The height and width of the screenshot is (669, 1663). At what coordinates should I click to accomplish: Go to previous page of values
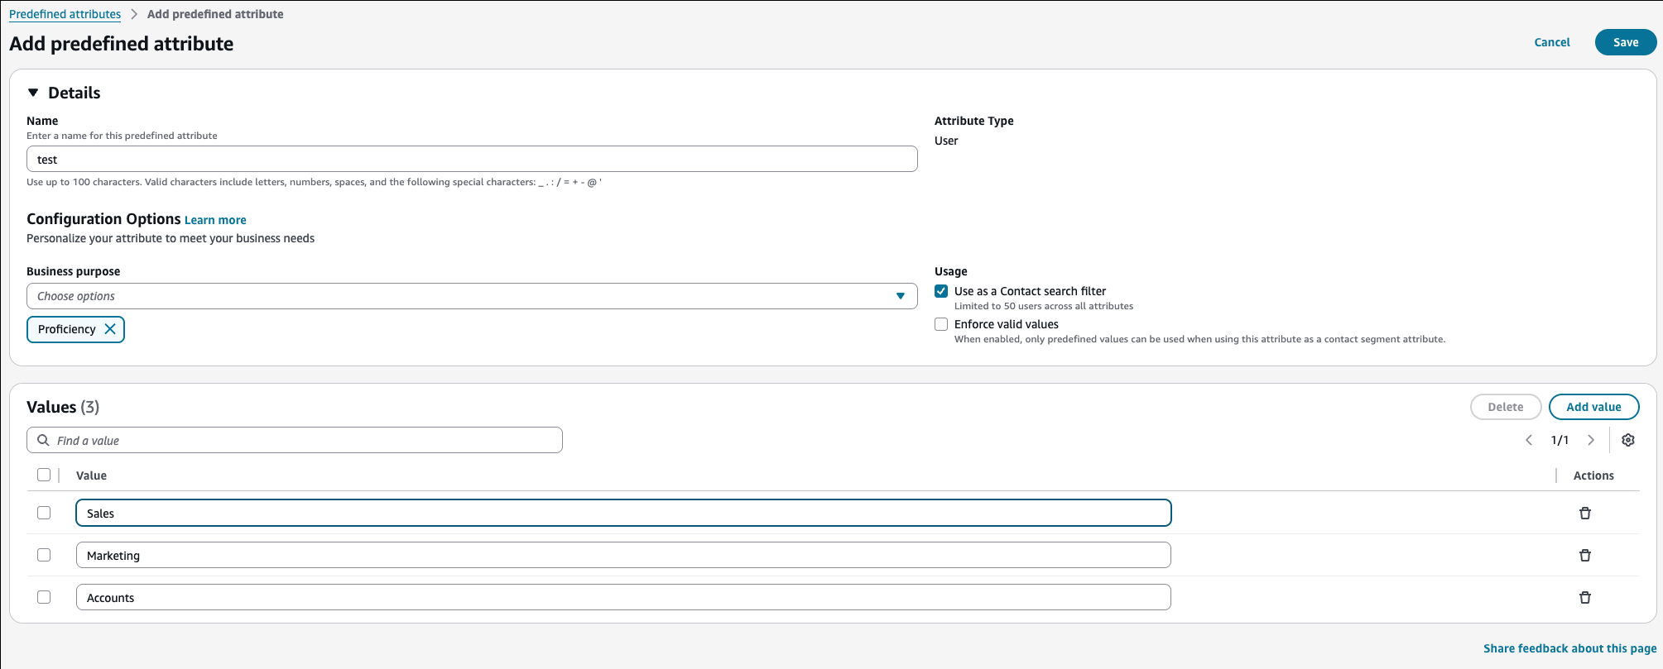point(1529,440)
